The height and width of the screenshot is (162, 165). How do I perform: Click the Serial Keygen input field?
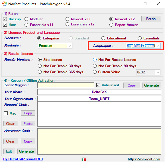pos(66,85)
